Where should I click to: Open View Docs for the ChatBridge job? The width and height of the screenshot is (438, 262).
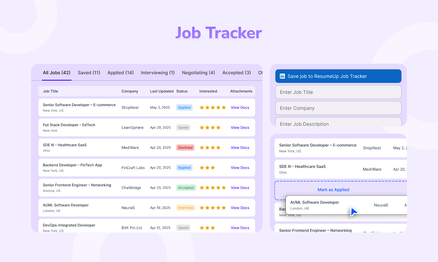pos(240,188)
